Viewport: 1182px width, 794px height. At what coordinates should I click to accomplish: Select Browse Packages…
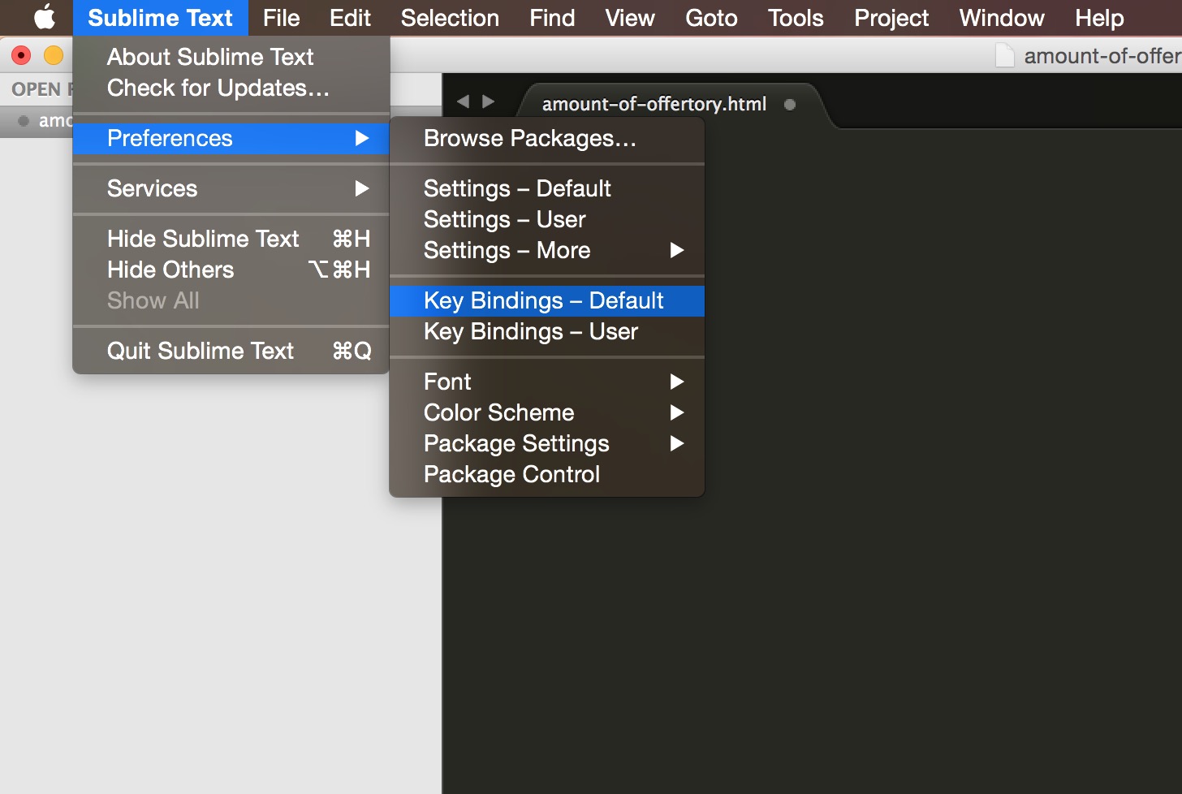click(x=547, y=138)
